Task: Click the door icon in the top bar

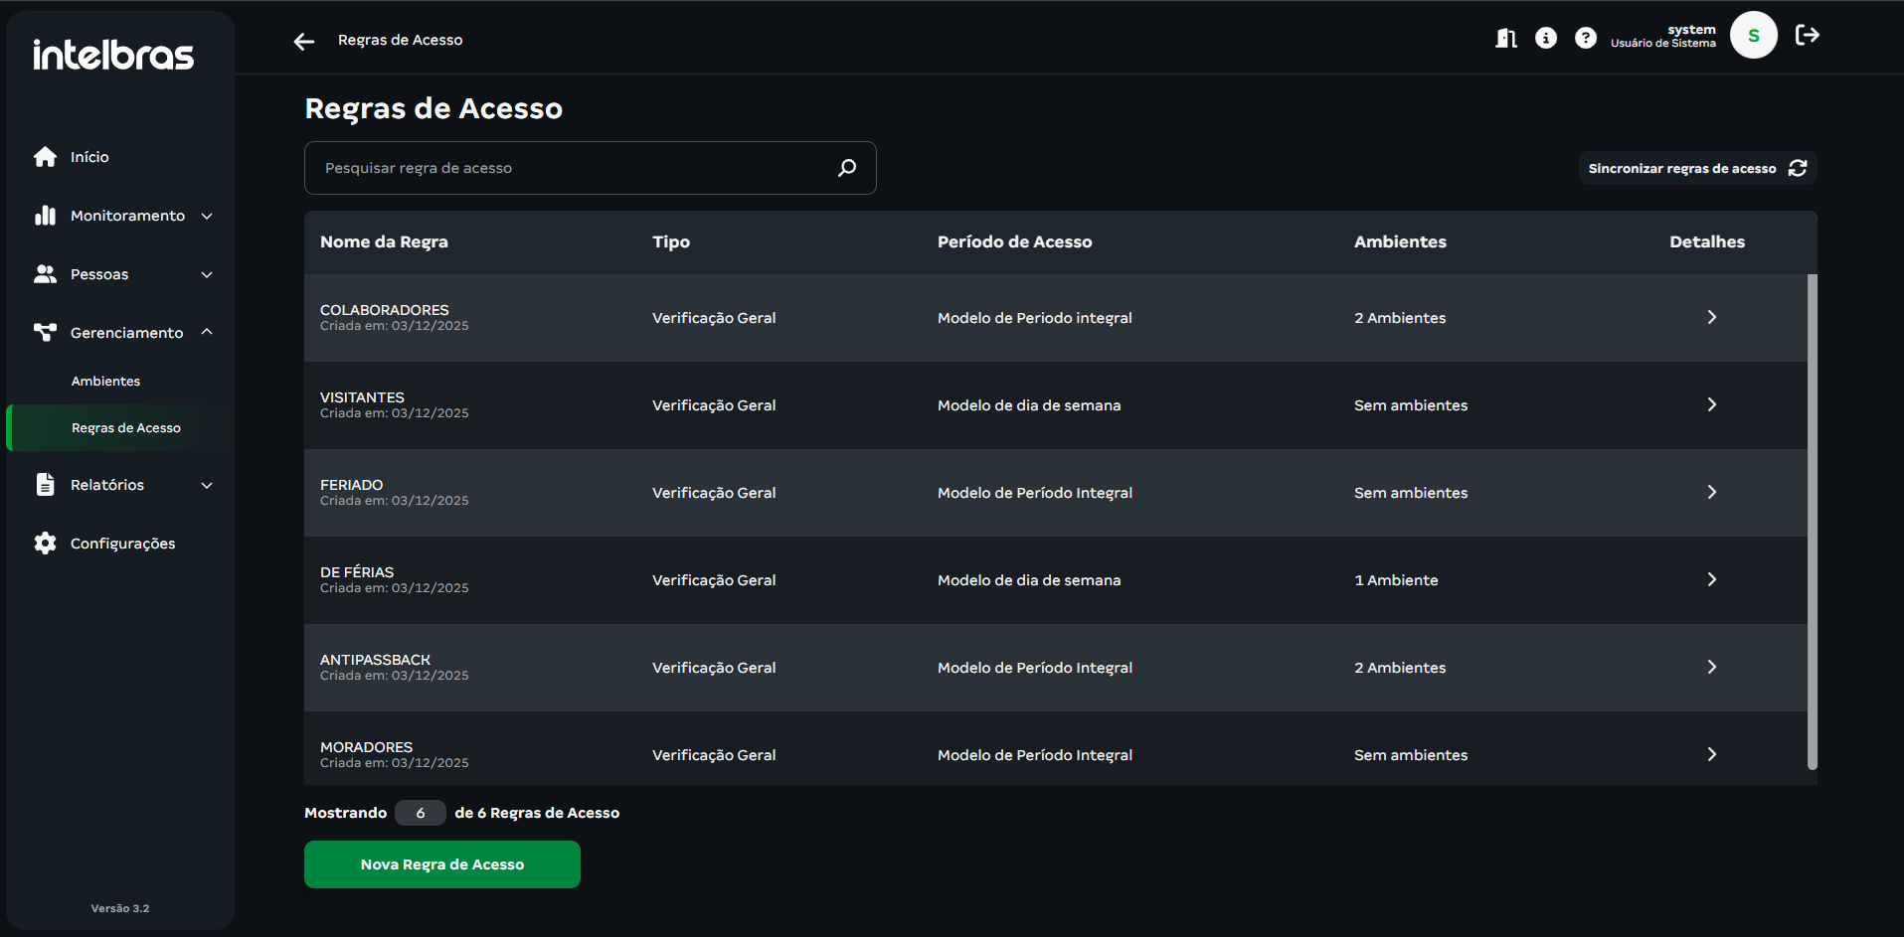Action: pyautogui.click(x=1506, y=38)
